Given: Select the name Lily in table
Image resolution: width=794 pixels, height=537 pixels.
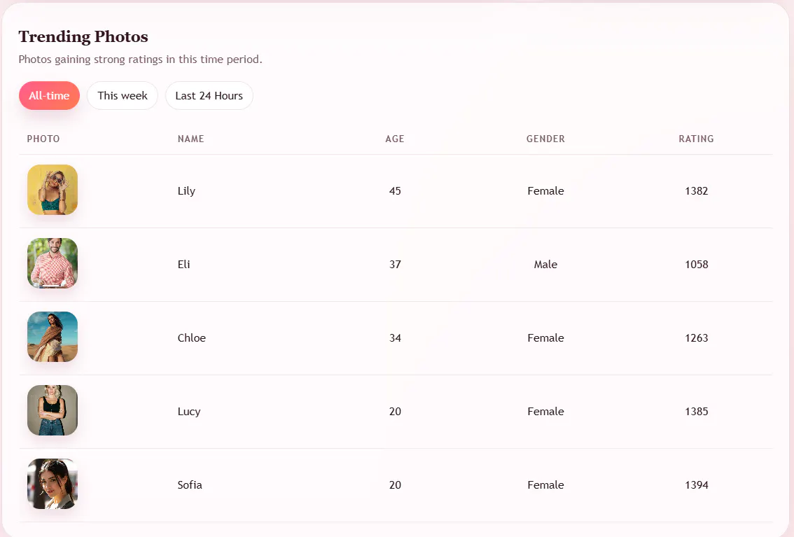Looking at the screenshot, I should point(186,191).
